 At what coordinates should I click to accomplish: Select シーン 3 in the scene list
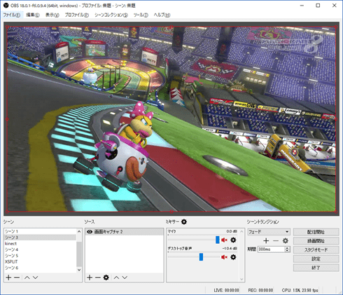pyautogui.click(x=40, y=238)
